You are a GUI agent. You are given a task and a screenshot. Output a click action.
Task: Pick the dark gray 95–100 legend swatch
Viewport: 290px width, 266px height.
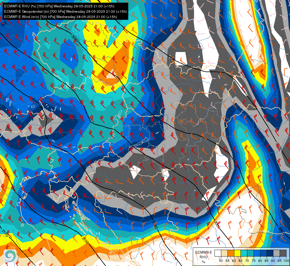283,253
